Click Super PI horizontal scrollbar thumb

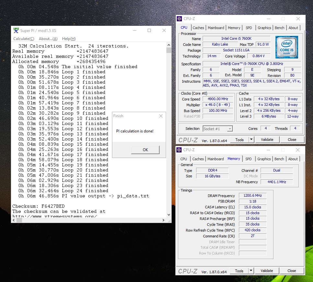(x=19, y=220)
